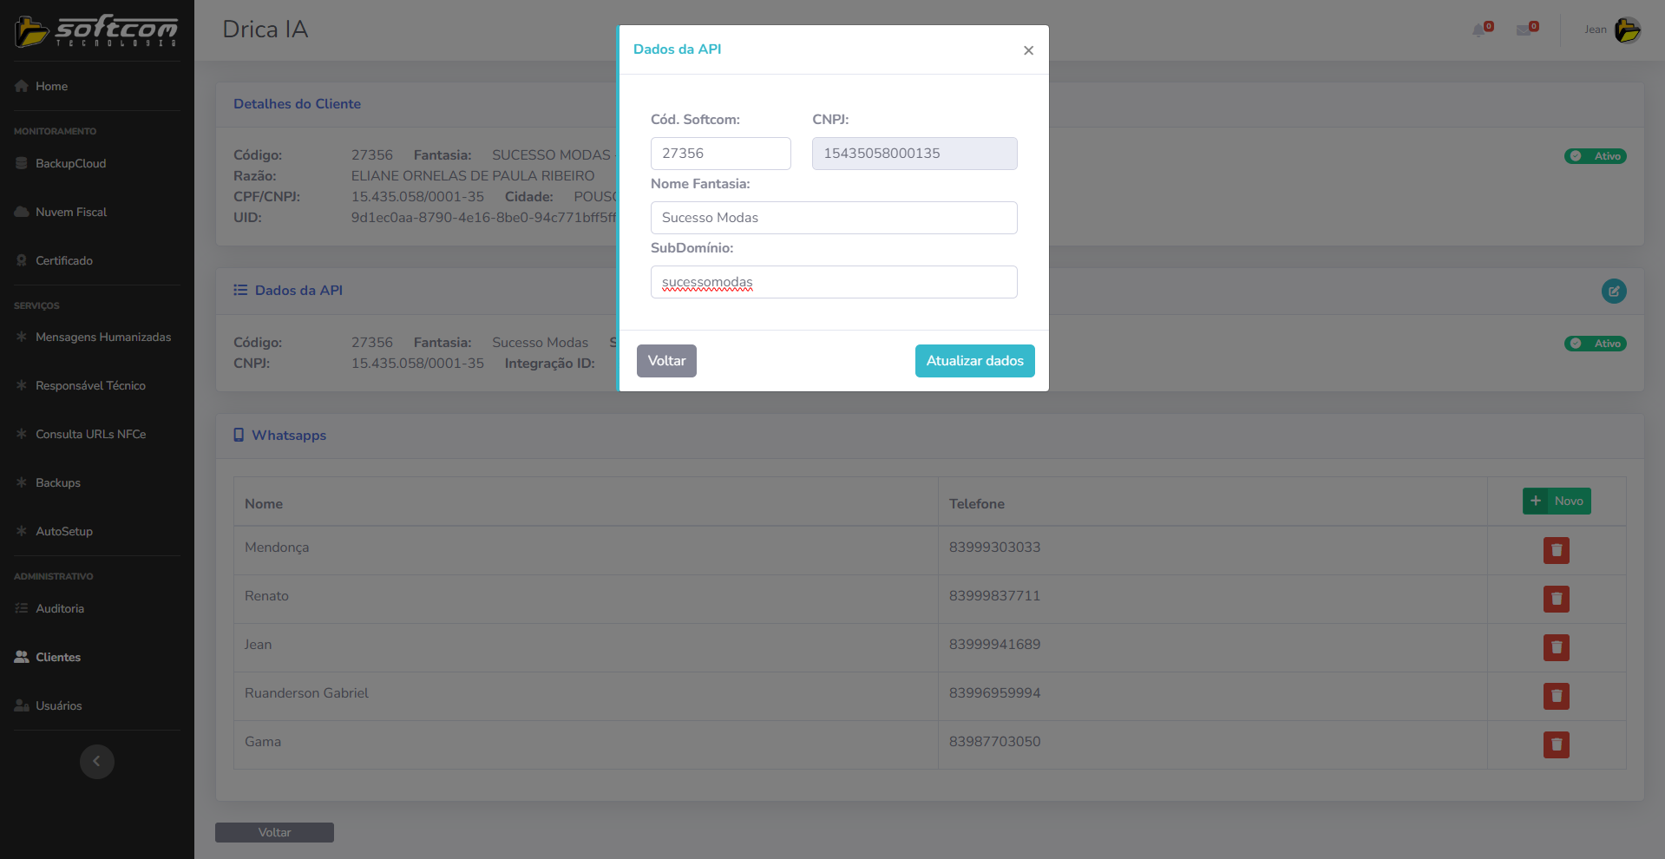Delete the Ruanderson Gabriel entry

click(x=1556, y=696)
